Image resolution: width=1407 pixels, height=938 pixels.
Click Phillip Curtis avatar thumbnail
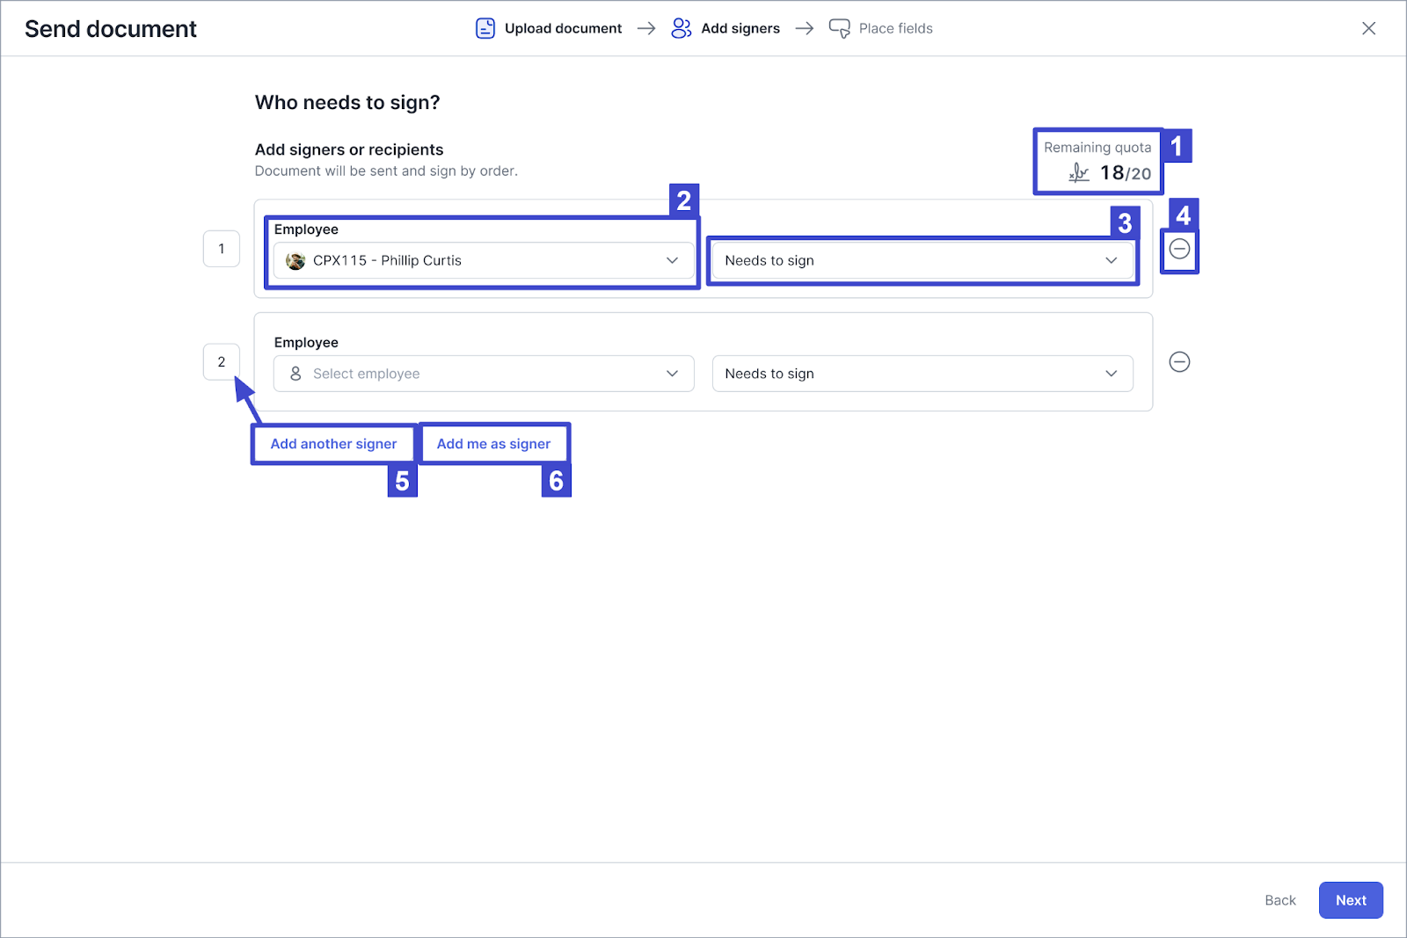click(x=295, y=261)
